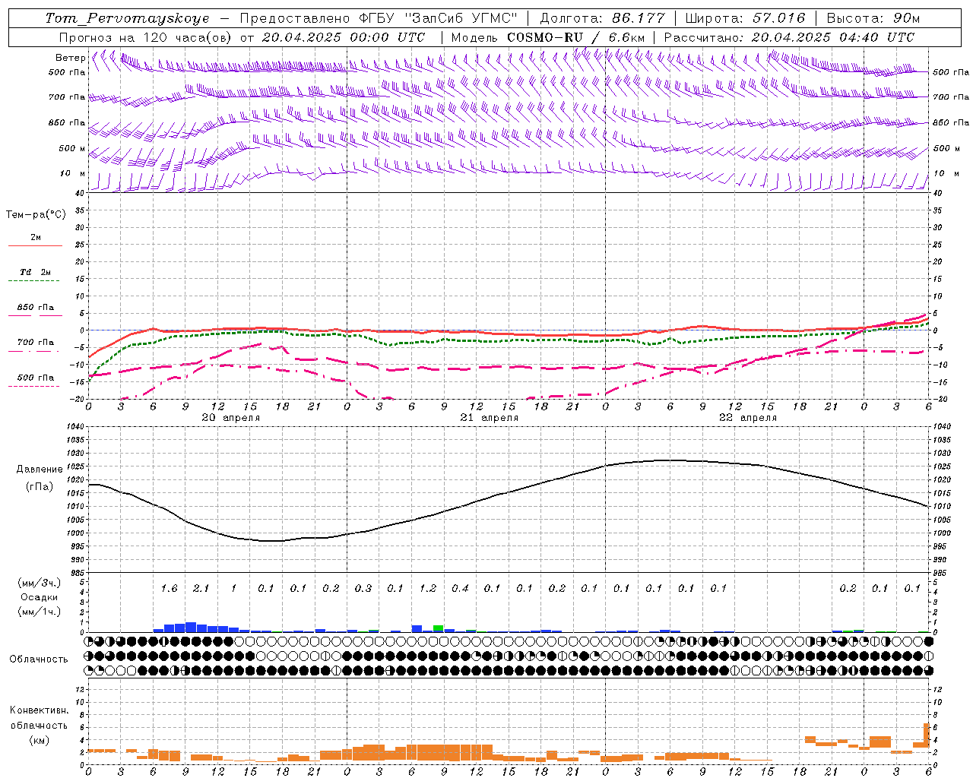Click the precipitation value '2.1'
This screenshot has width=973, height=778.
click(x=201, y=588)
